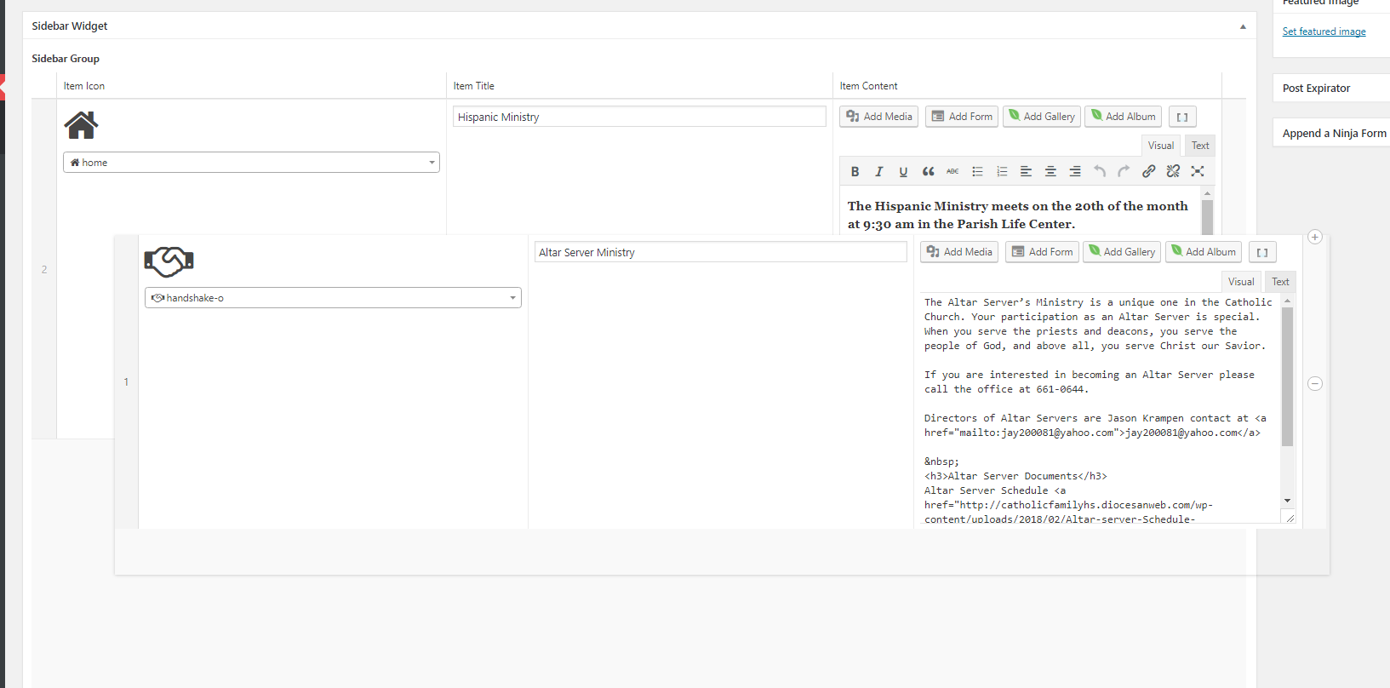Viewport: 1390px width, 688px height.
Task: Click the underline toolbar icon
Action: [x=903, y=171]
